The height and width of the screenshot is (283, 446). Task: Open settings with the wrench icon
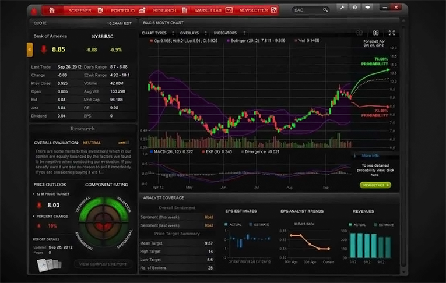342,8
